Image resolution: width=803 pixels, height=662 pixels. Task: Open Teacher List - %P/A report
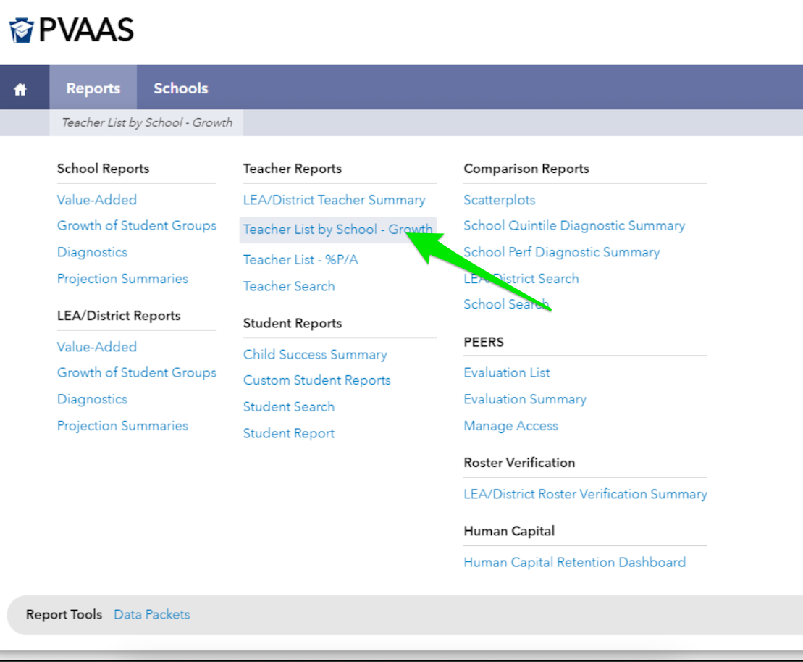click(x=300, y=260)
